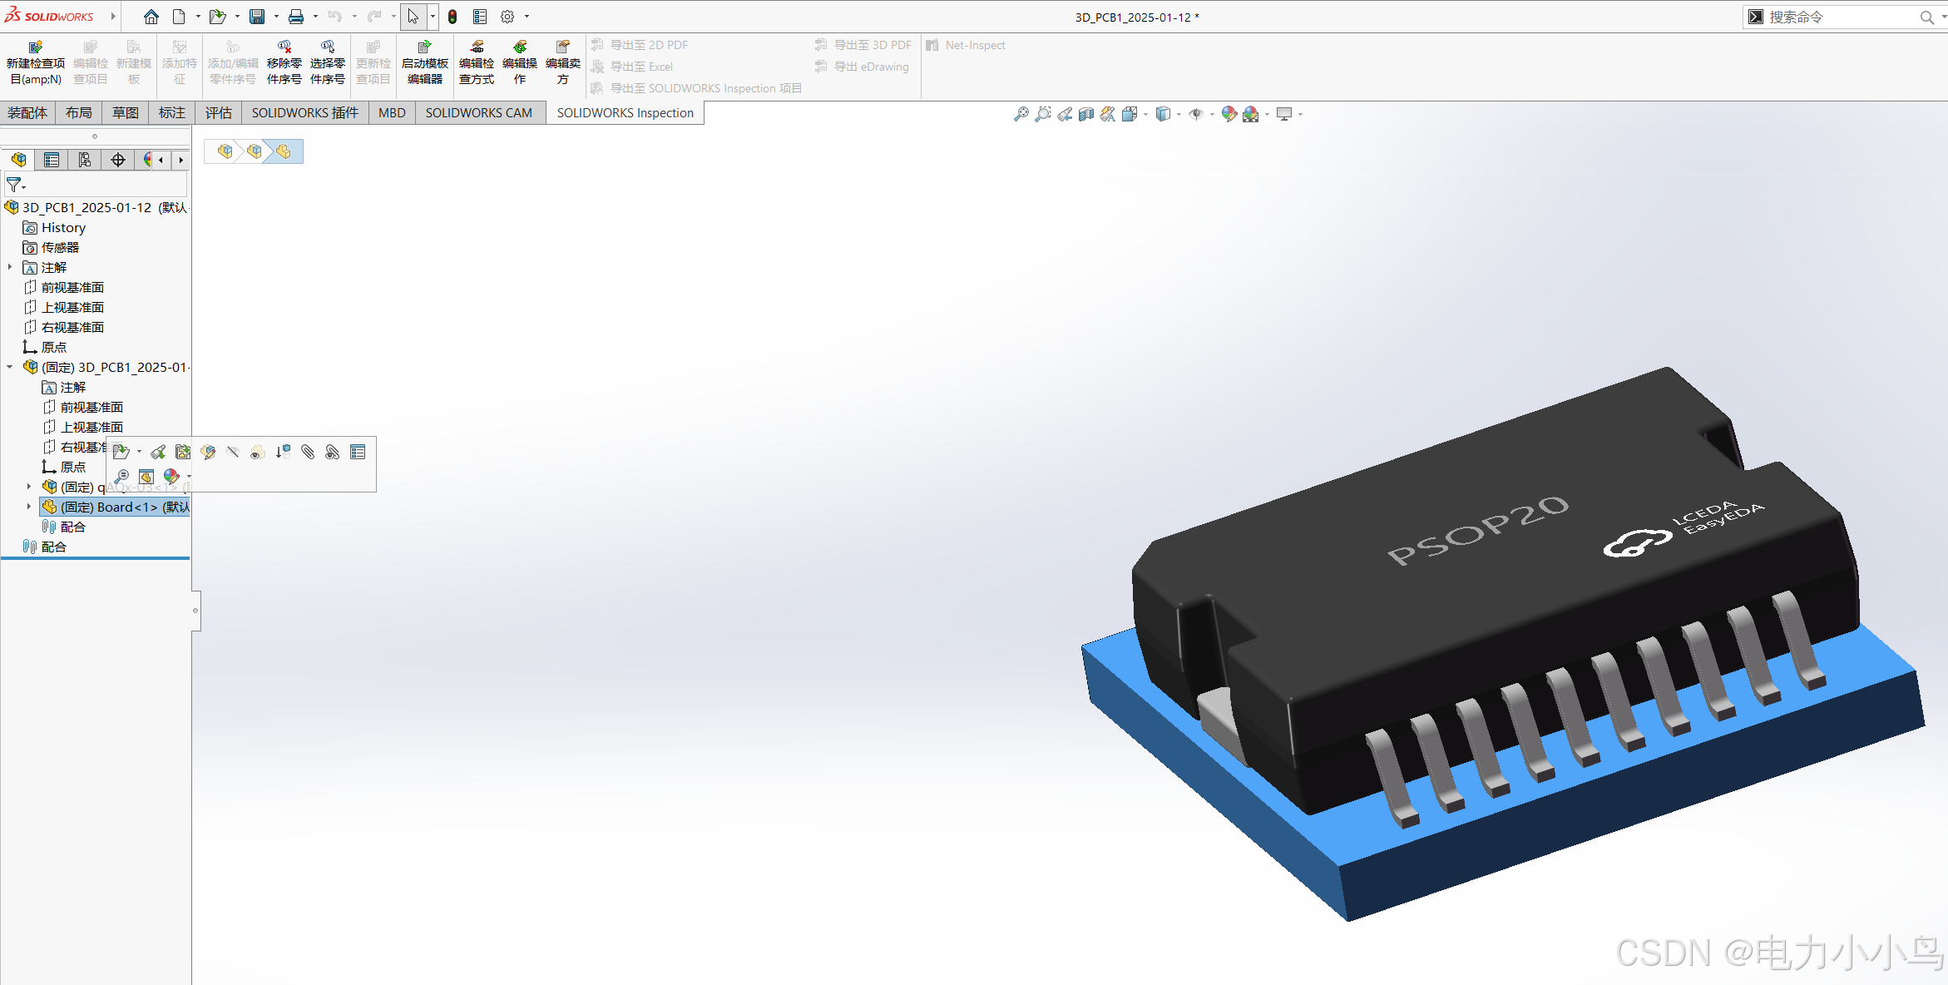Open View Orientation cube in view toolbar
Viewport: 1948px width, 985px height.
point(1130,114)
